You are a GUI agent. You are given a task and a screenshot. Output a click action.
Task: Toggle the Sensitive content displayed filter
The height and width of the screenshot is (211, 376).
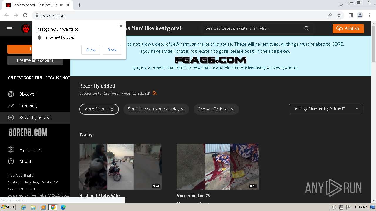click(x=156, y=109)
